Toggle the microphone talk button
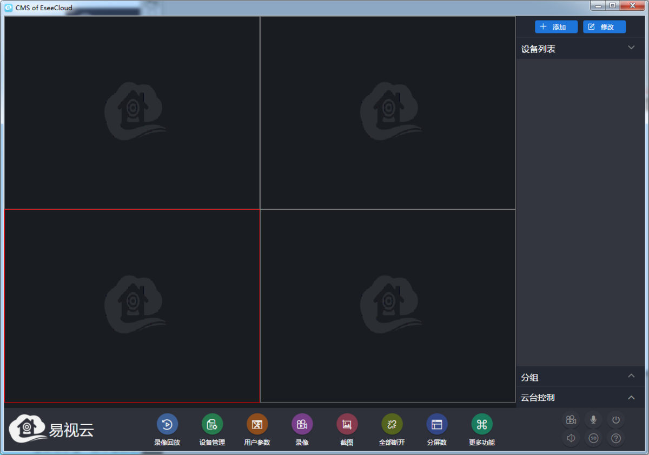 tap(593, 420)
